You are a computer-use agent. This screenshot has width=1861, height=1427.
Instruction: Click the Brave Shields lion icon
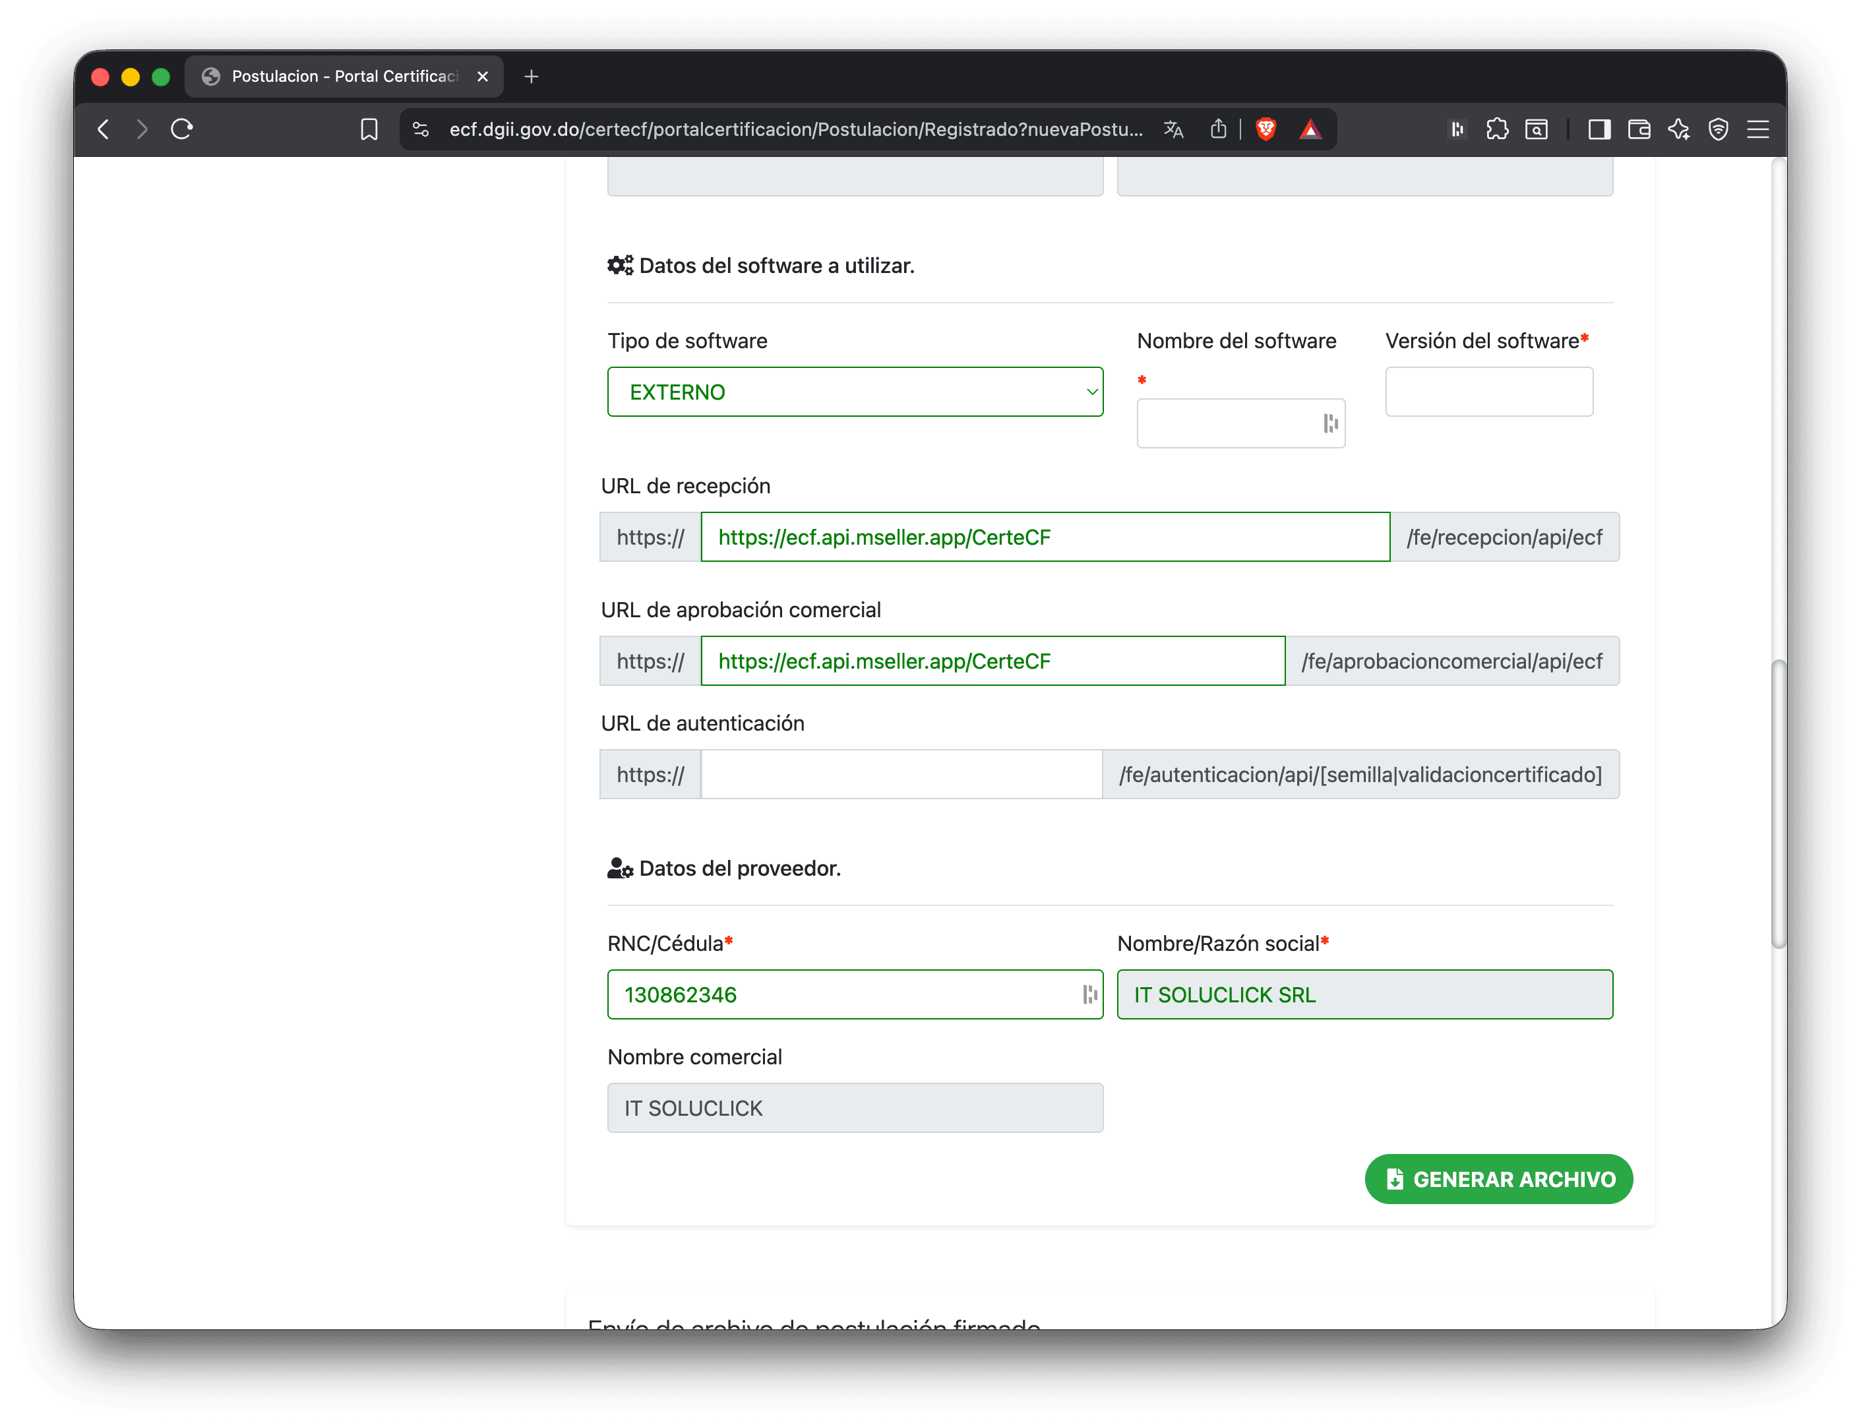(1266, 129)
